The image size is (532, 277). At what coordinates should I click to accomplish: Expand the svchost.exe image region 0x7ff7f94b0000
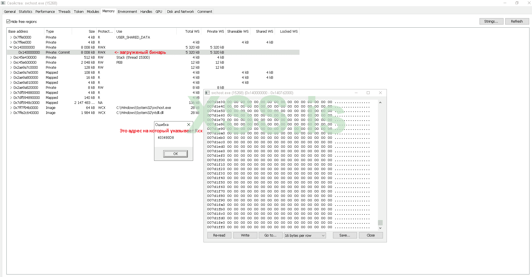(x=11, y=108)
